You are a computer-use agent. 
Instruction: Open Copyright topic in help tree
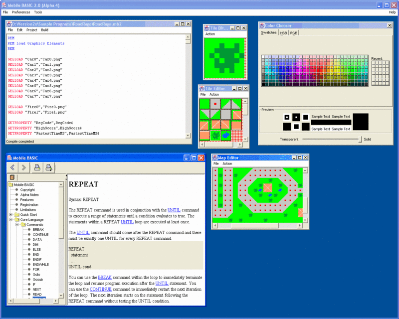click(x=27, y=190)
